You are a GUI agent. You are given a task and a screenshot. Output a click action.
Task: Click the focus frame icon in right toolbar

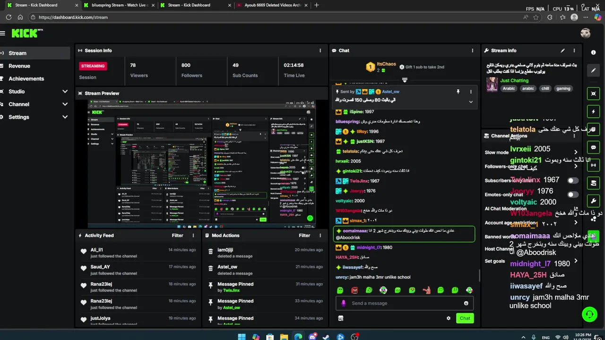594,94
